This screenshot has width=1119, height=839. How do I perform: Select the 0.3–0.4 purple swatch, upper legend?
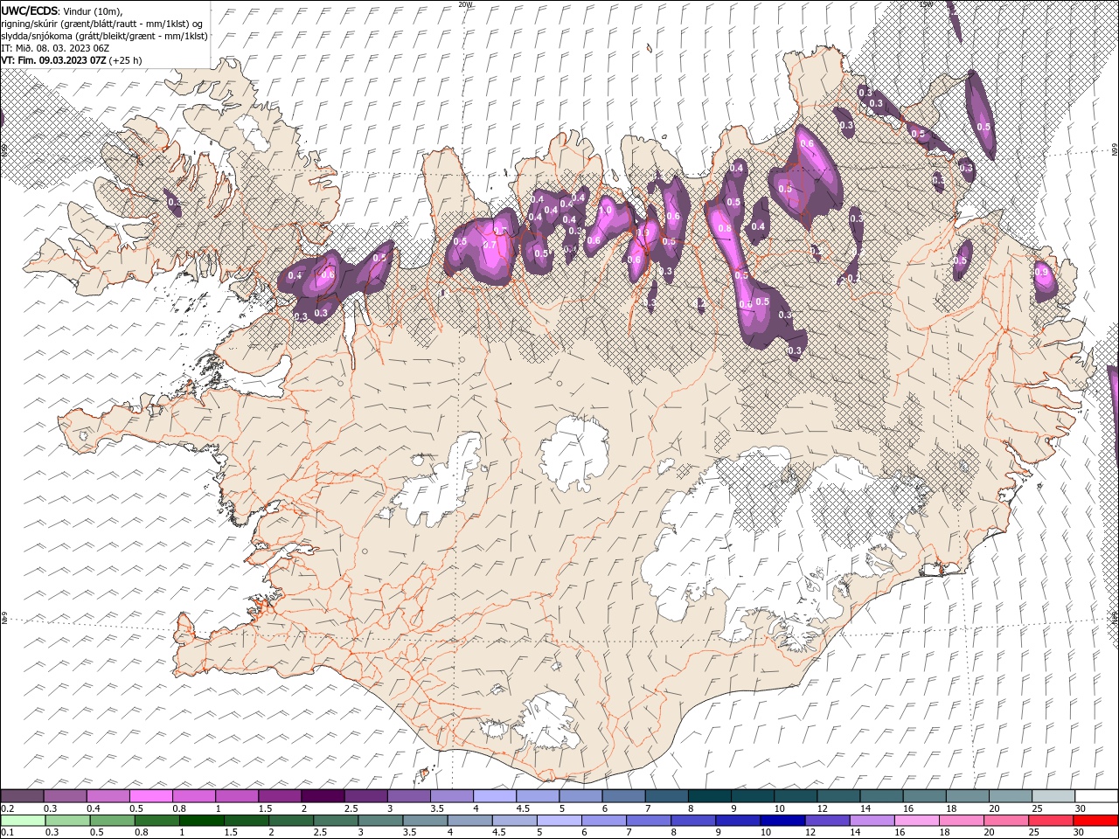pyautogui.click(x=66, y=796)
